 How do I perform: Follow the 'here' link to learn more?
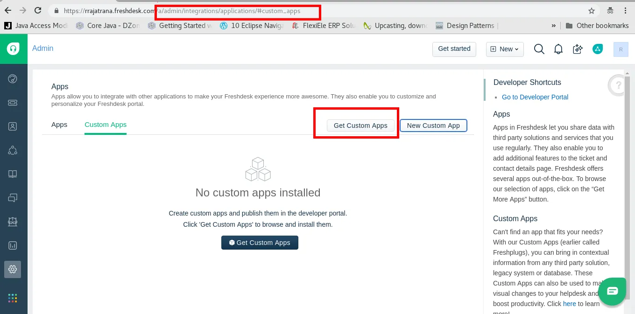[570, 304]
